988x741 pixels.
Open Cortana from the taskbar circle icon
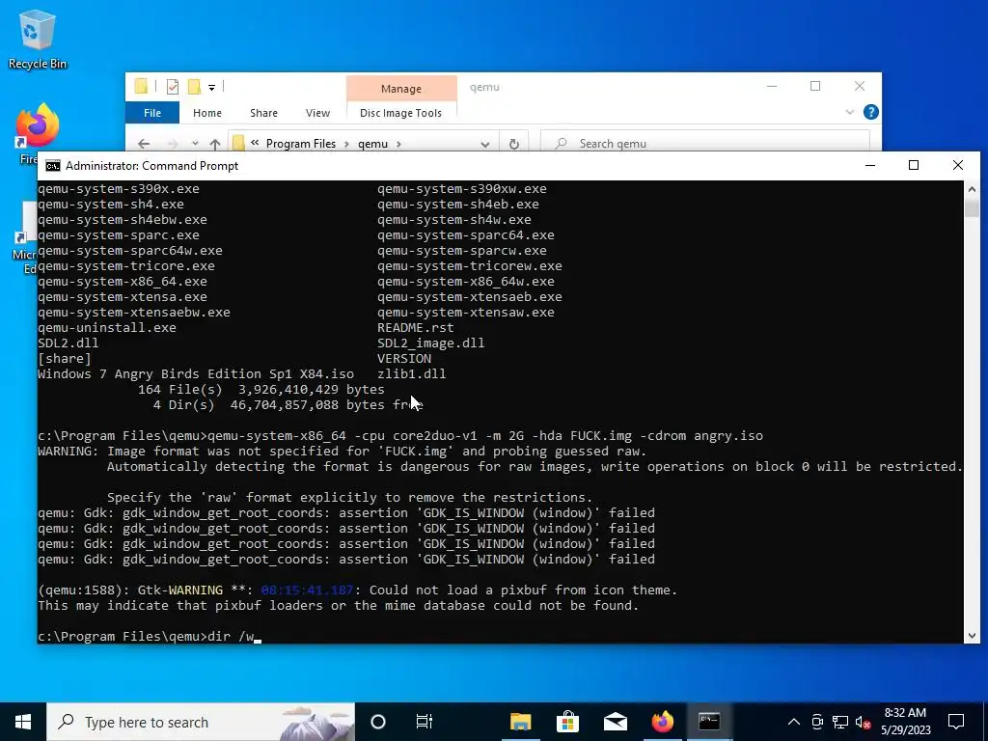(378, 722)
